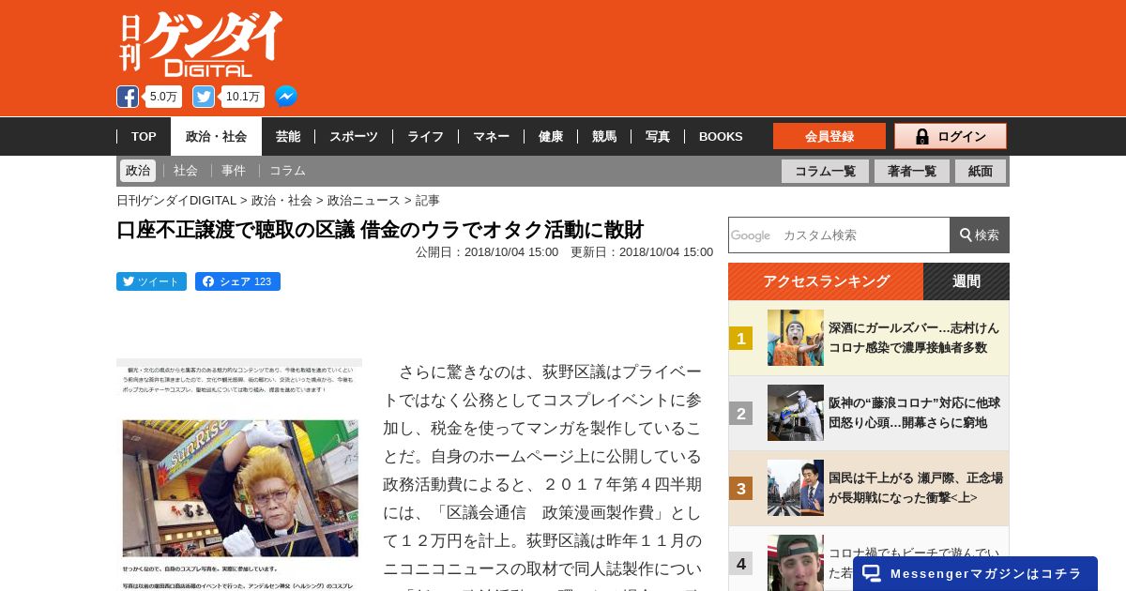The width and height of the screenshot is (1126, 591).
Task: Click the Facebook シェア 123 button
Action: tap(237, 281)
